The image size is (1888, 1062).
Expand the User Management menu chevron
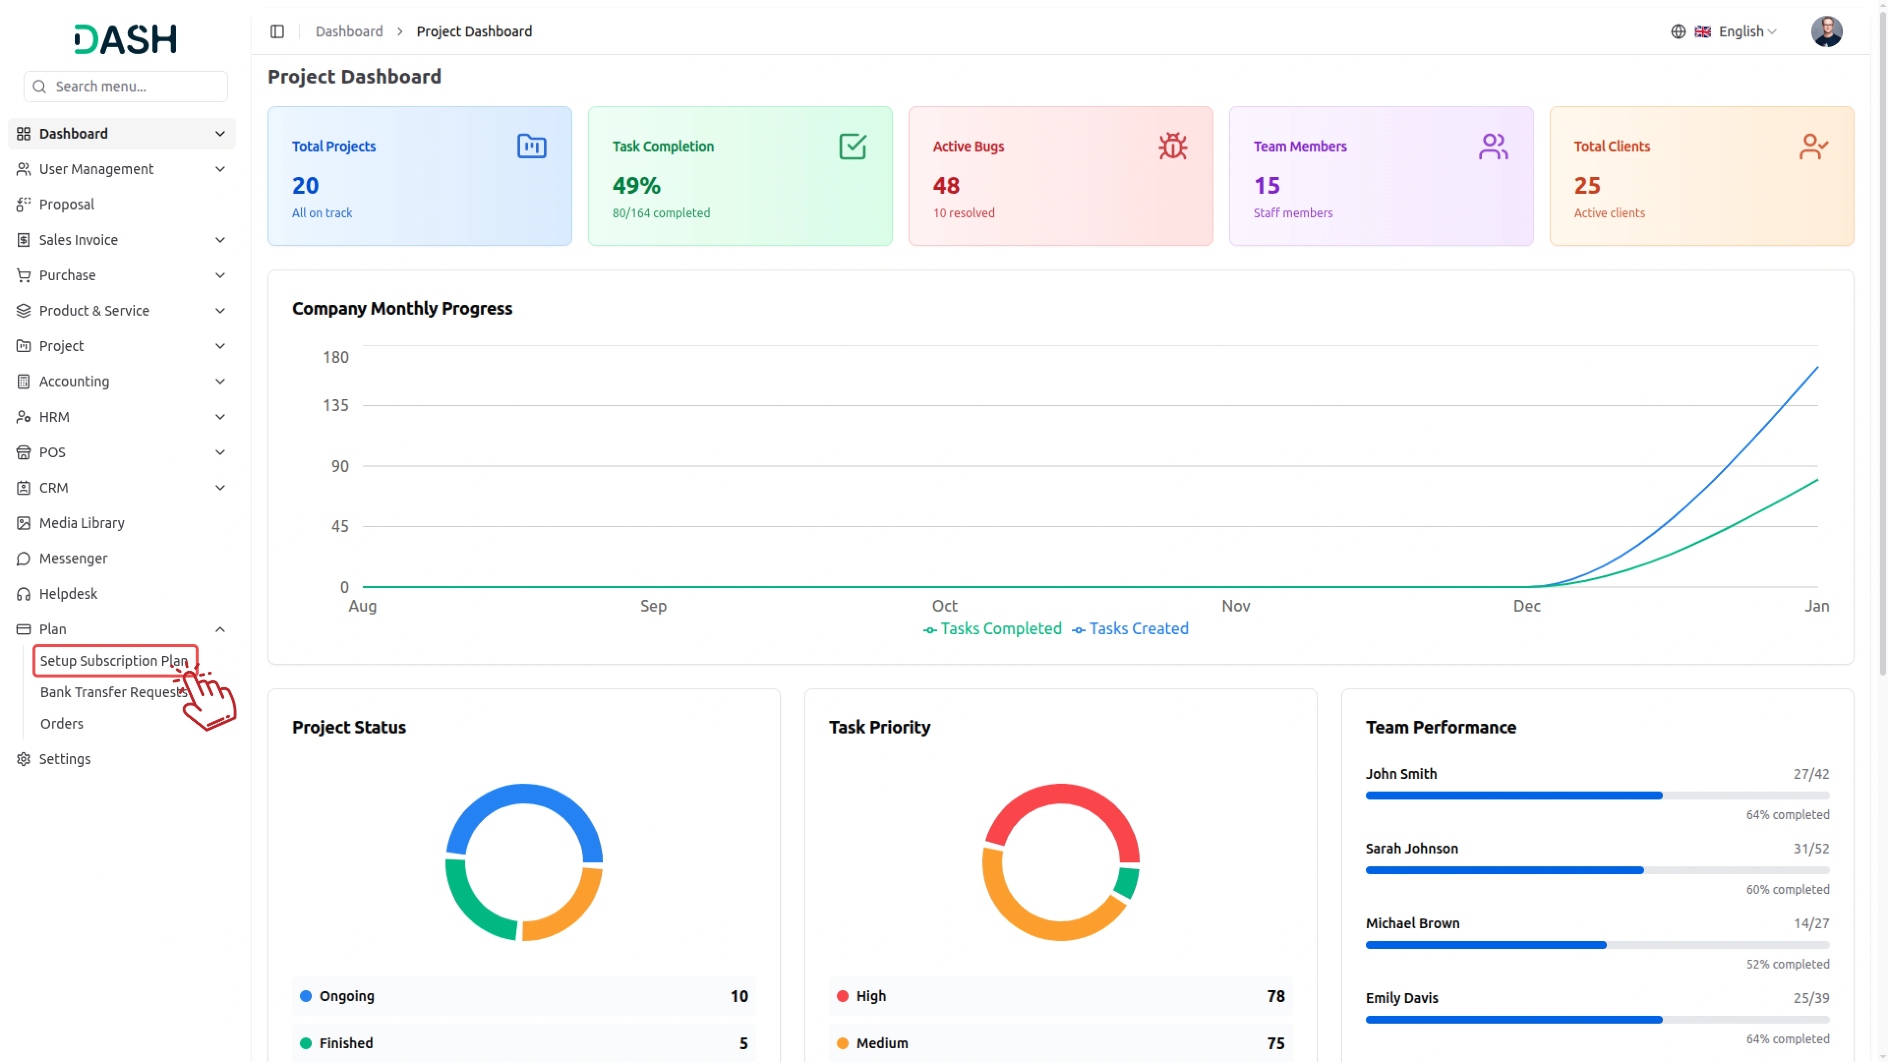[x=220, y=169]
